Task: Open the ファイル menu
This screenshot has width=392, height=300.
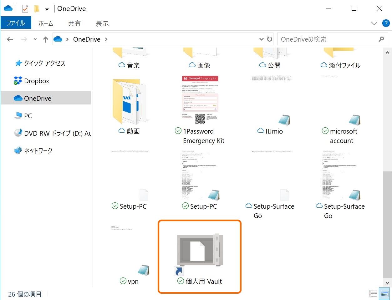Action: click(x=15, y=23)
